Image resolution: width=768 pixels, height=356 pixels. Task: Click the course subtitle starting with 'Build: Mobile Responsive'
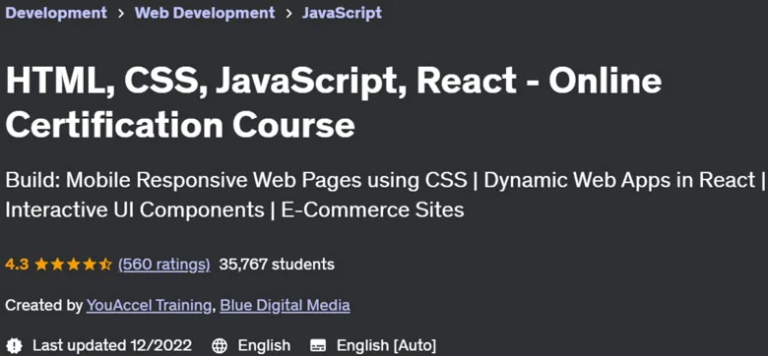pos(385,195)
